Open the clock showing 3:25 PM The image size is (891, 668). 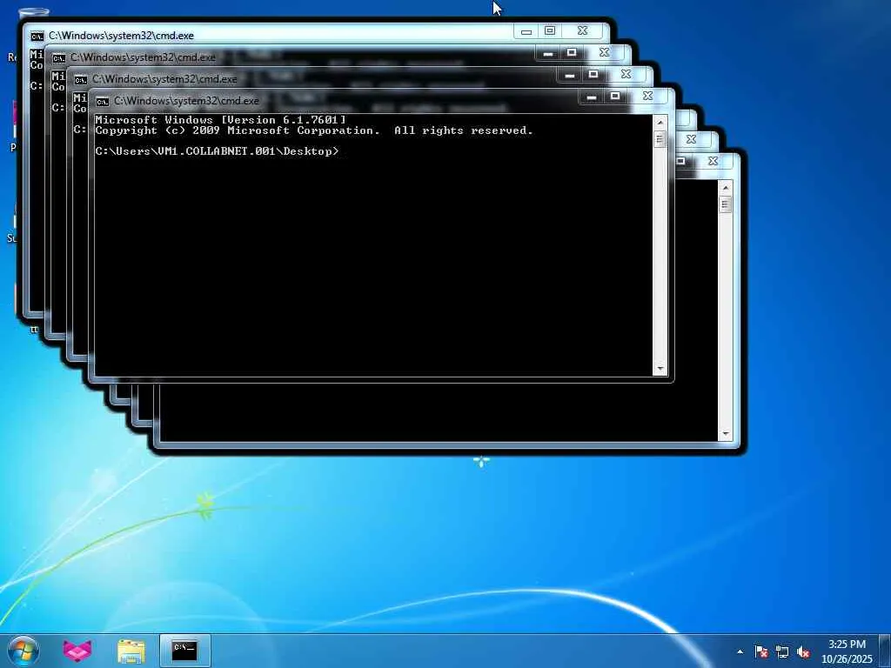point(847,651)
